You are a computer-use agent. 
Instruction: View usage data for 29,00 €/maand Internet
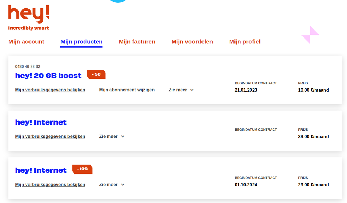50,184
